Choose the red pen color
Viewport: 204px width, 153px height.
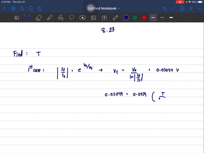point(144,17)
